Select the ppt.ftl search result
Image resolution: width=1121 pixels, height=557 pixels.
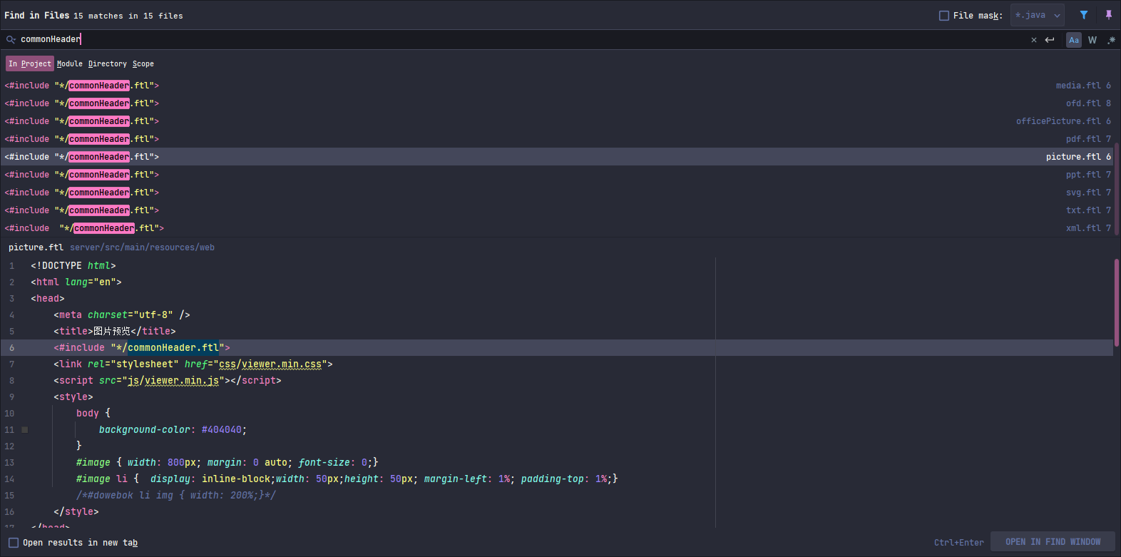(x=558, y=175)
